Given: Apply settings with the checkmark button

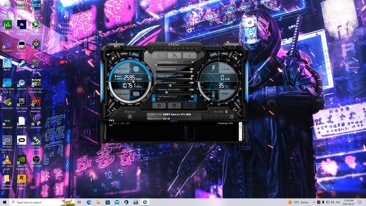Looking at the screenshot, I should point(189,105).
